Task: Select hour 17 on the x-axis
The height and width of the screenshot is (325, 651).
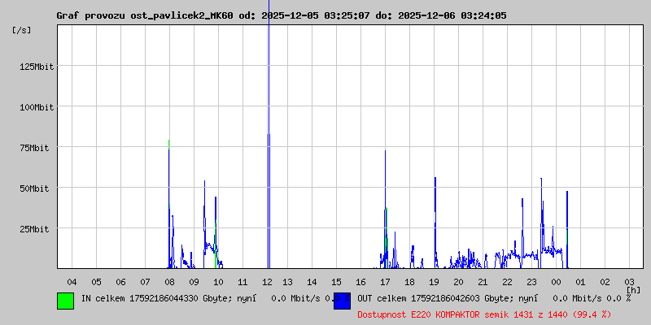Action: (x=385, y=281)
